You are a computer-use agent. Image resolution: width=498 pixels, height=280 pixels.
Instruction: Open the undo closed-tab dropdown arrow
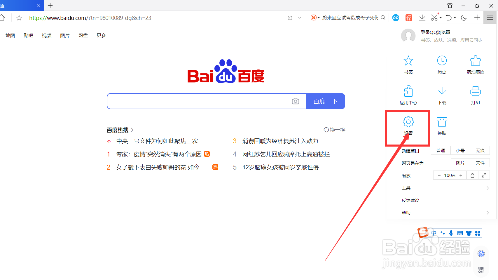[455, 18]
